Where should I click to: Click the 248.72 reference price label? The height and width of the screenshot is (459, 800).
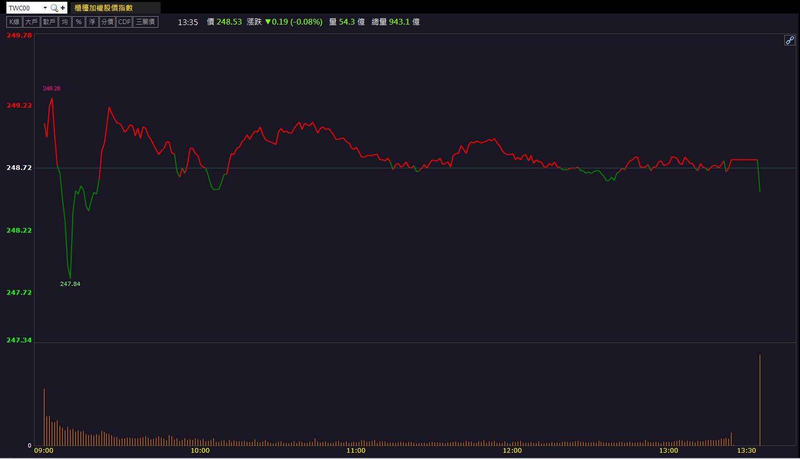tap(19, 168)
